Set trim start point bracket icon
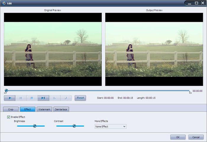This screenshot has width=207, height=142. 55,98
